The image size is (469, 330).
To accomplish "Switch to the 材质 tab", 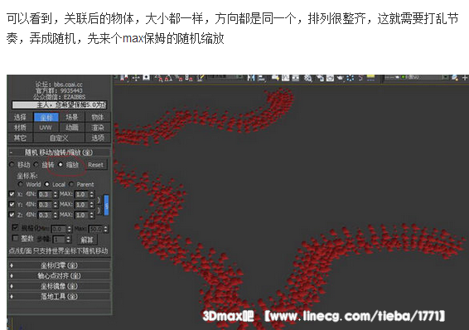I will [20, 128].
